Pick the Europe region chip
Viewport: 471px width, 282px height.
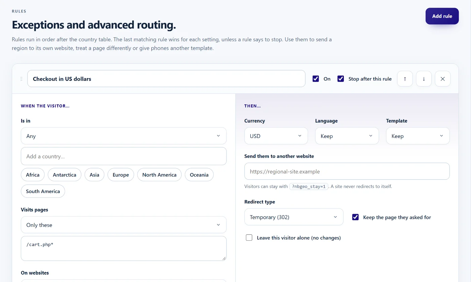[x=121, y=175]
